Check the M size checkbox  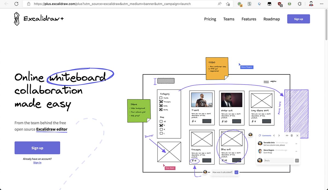point(161,129)
